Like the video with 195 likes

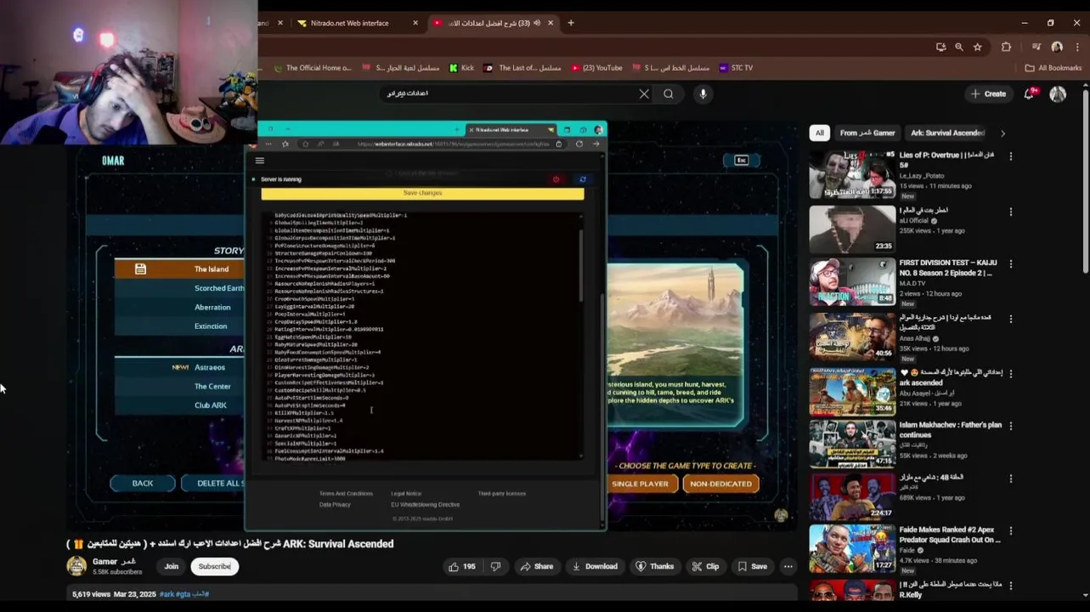coord(462,566)
